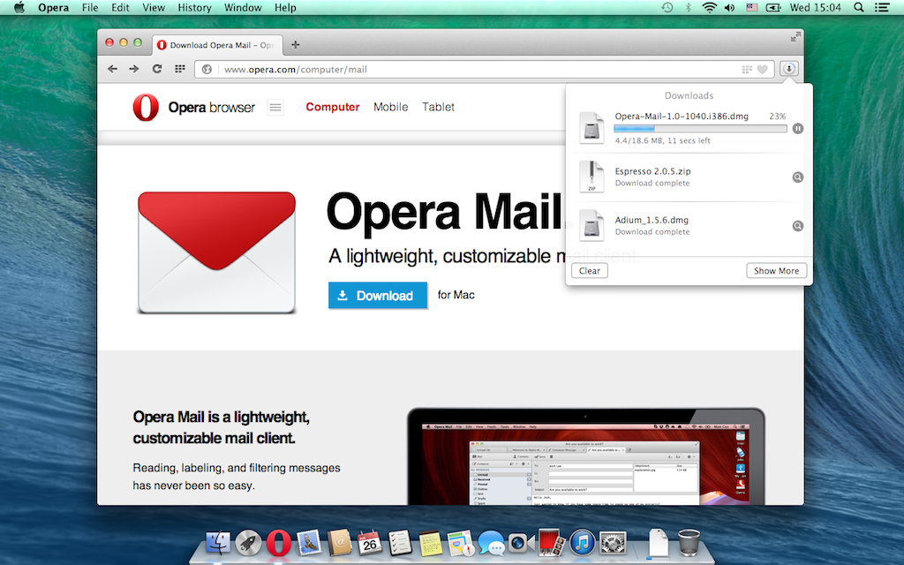Open the Tablet section tab
Screen dimensions: 904x565
pyautogui.click(x=438, y=107)
